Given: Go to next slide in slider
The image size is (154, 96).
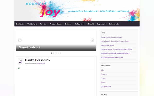Looking at the screenshot, I should tap(92, 40).
